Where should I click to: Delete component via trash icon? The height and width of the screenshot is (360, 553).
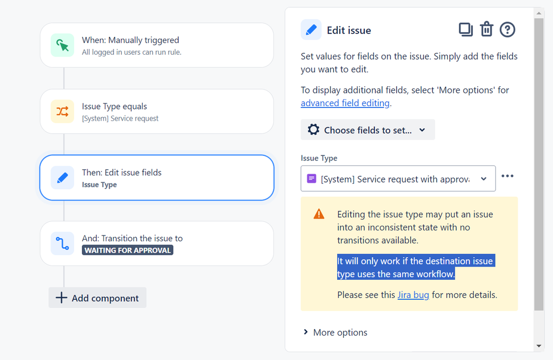487,29
